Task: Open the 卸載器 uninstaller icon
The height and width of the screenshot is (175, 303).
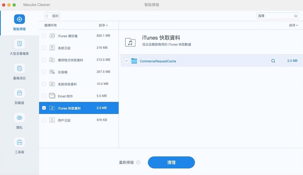Action: pyautogui.click(x=19, y=93)
